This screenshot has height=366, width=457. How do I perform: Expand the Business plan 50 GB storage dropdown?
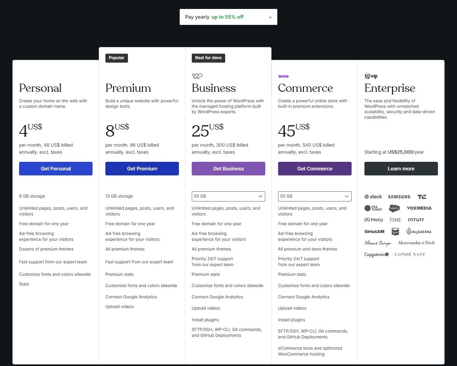(x=228, y=196)
